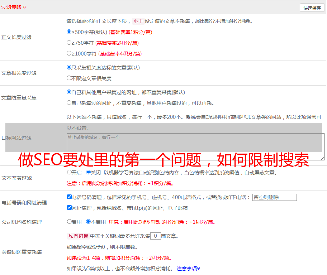
Task: Click the resize handle of the domain textarea
Action: [x=323, y=159]
